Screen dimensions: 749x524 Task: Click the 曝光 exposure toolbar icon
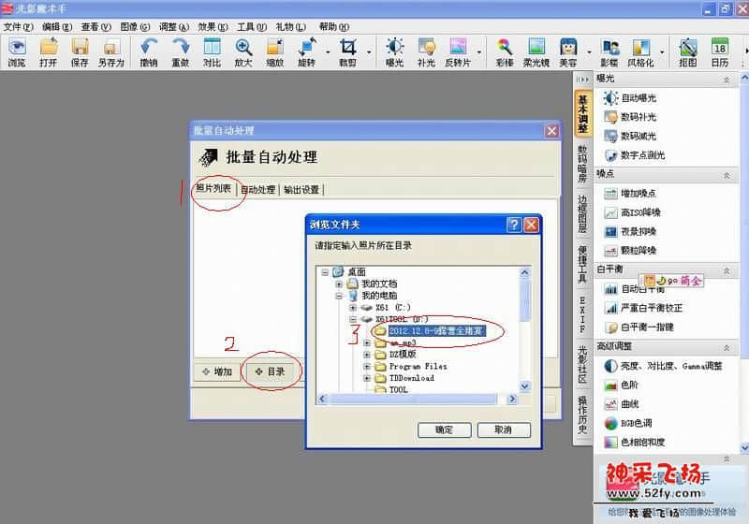[x=394, y=52]
